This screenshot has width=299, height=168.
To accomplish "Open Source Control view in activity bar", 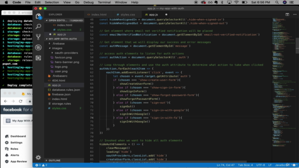I will point(38,37).
